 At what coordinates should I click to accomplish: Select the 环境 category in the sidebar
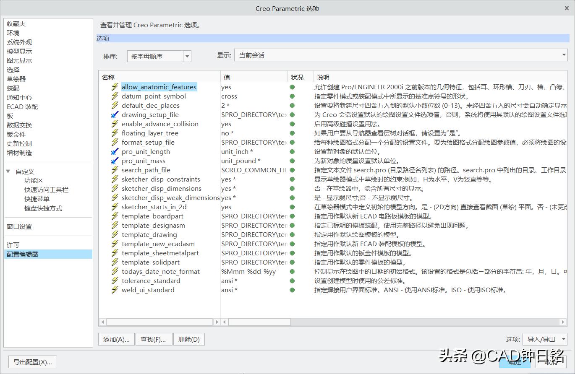coord(13,33)
